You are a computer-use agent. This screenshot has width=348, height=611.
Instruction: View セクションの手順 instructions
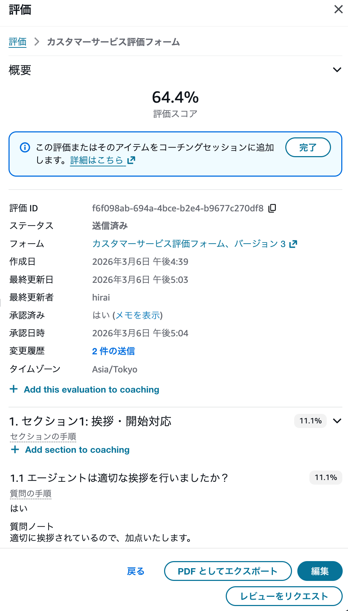[43, 436]
